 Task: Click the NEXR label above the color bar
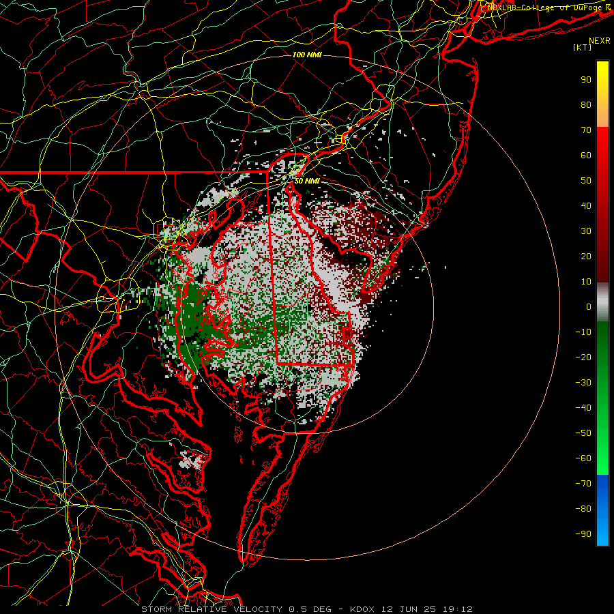[600, 41]
